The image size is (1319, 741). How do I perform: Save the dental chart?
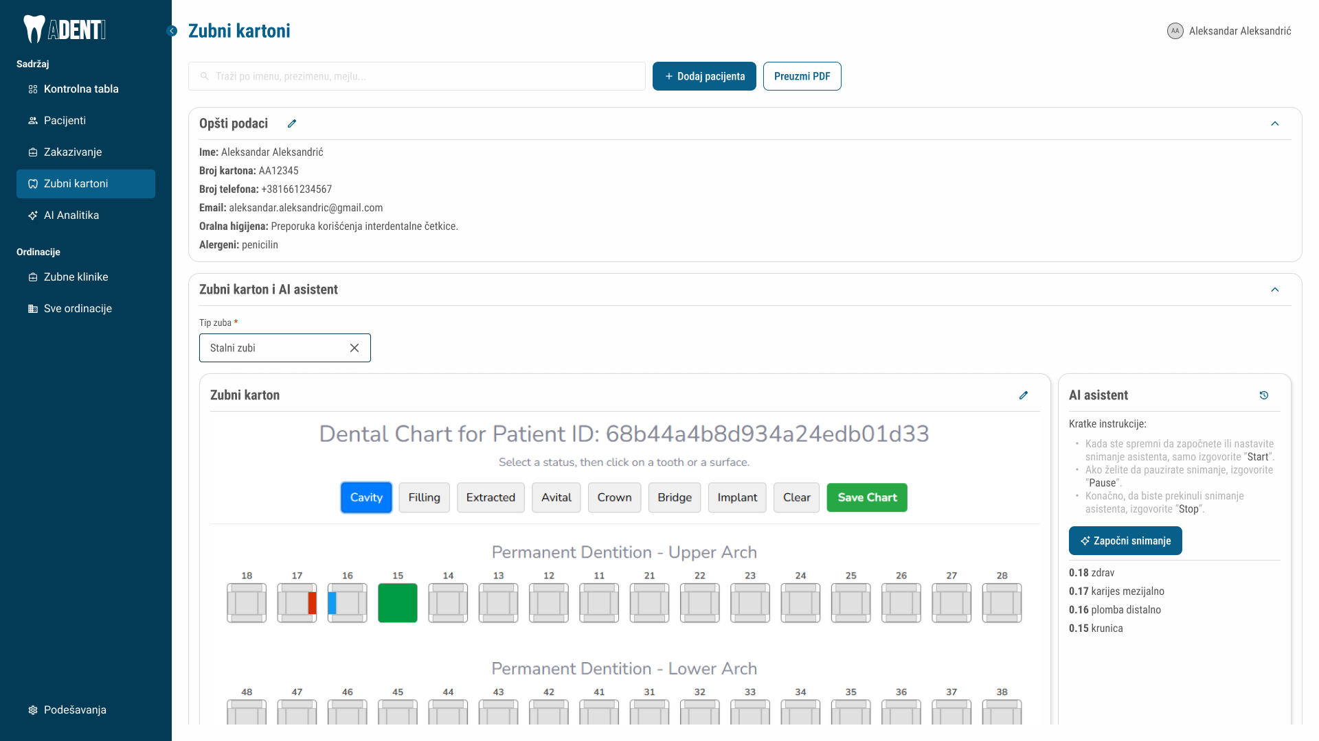tap(867, 497)
